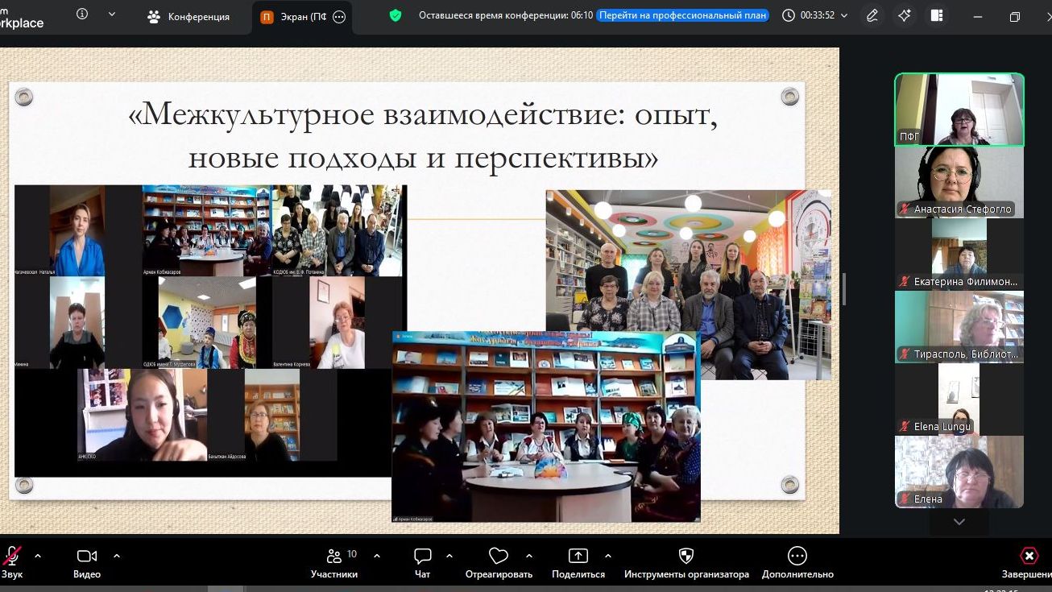Open the AI Companion sparkle icon
The image size is (1052, 592).
(905, 15)
